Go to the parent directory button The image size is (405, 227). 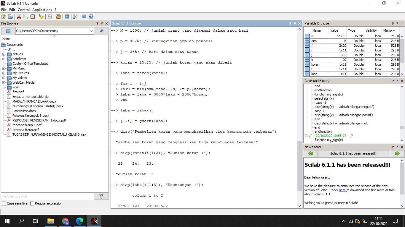(x=101, y=31)
